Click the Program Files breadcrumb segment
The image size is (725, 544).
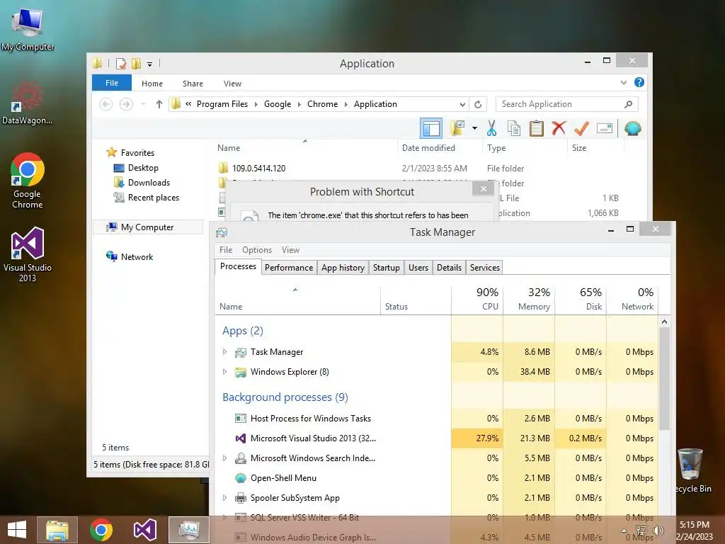pos(222,104)
